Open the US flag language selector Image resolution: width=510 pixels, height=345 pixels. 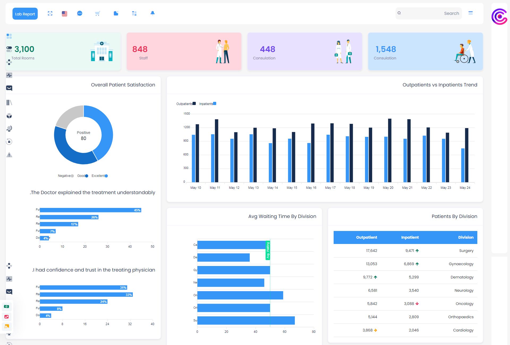(64, 13)
